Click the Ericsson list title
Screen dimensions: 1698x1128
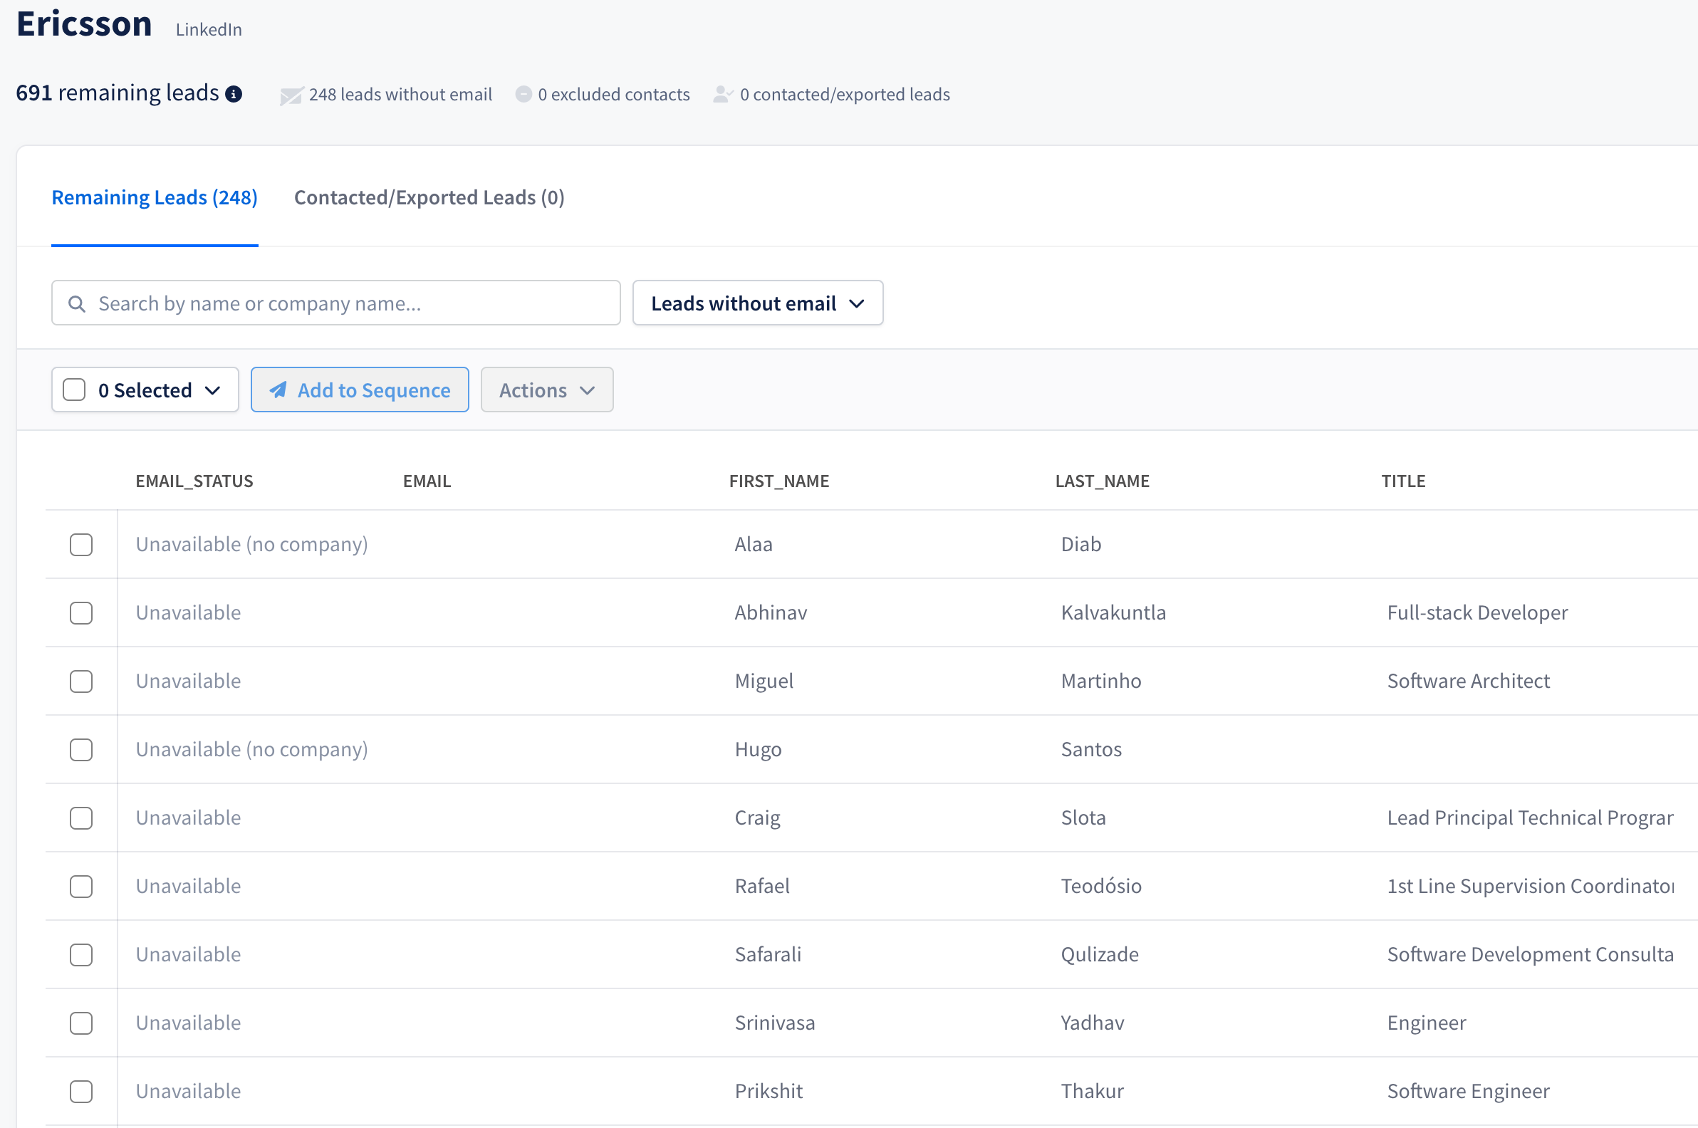pos(84,23)
